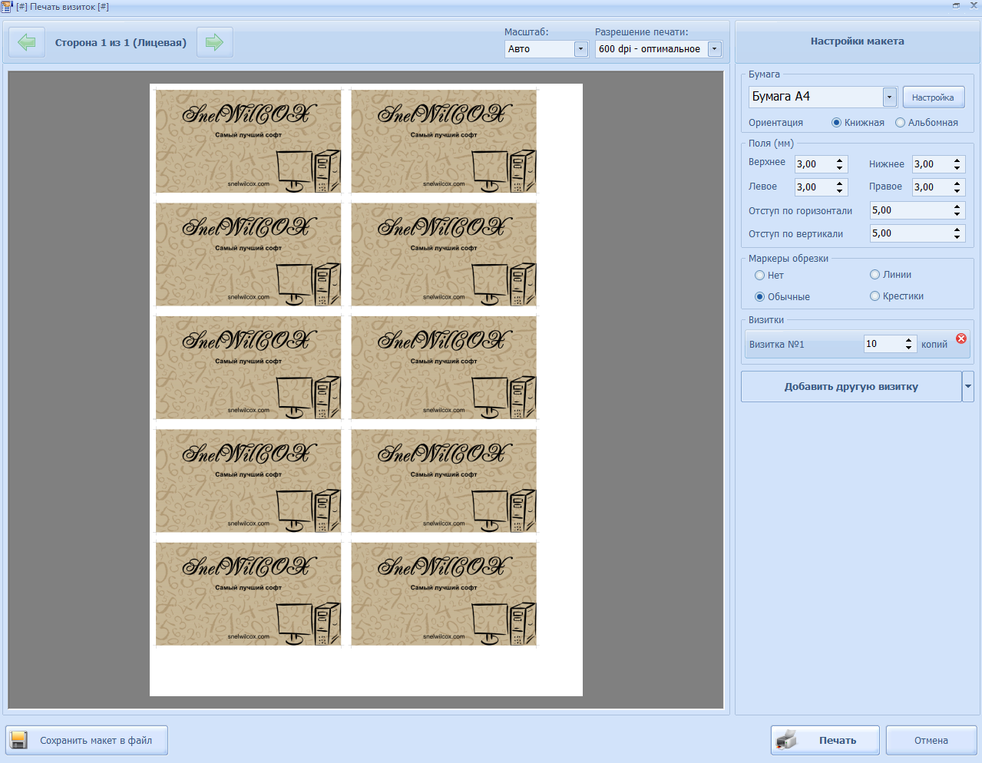Remove Визитка №1 with the red X icon
Image resolution: width=982 pixels, height=763 pixels.
click(x=961, y=339)
